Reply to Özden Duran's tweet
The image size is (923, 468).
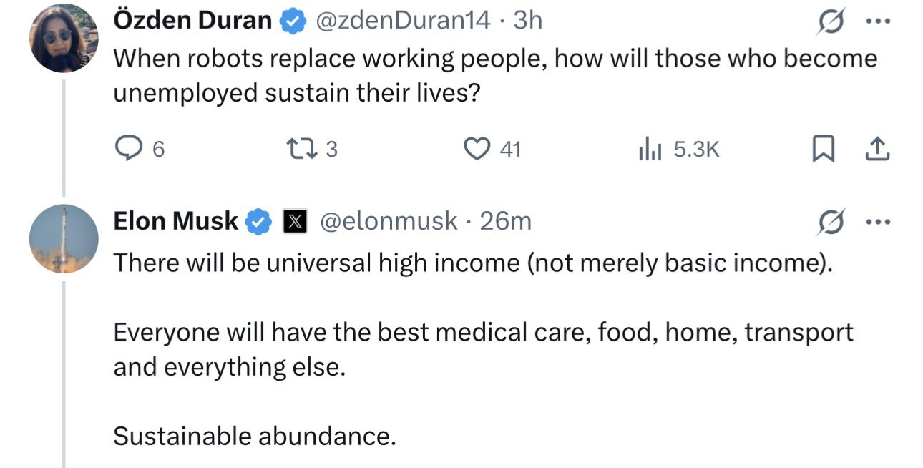coord(130,148)
